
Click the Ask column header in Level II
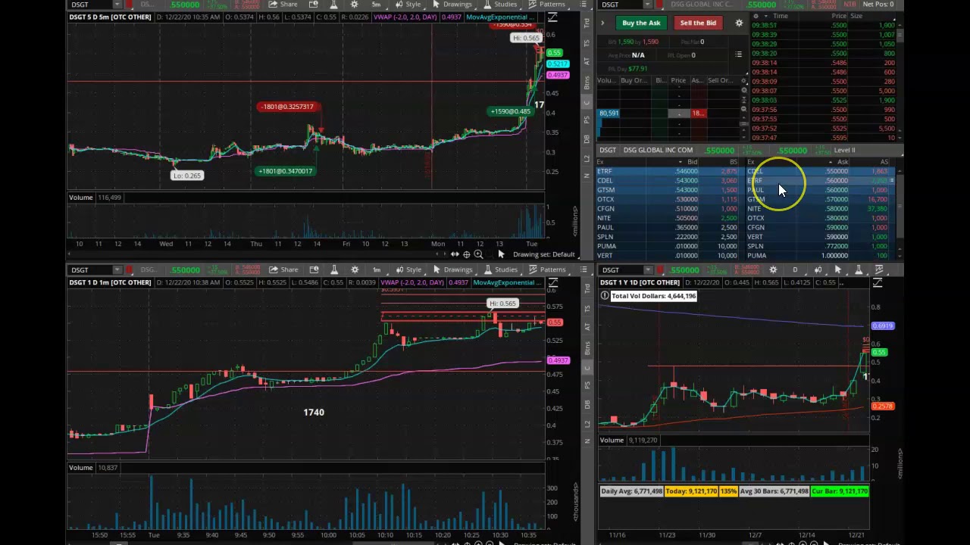pyautogui.click(x=843, y=162)
